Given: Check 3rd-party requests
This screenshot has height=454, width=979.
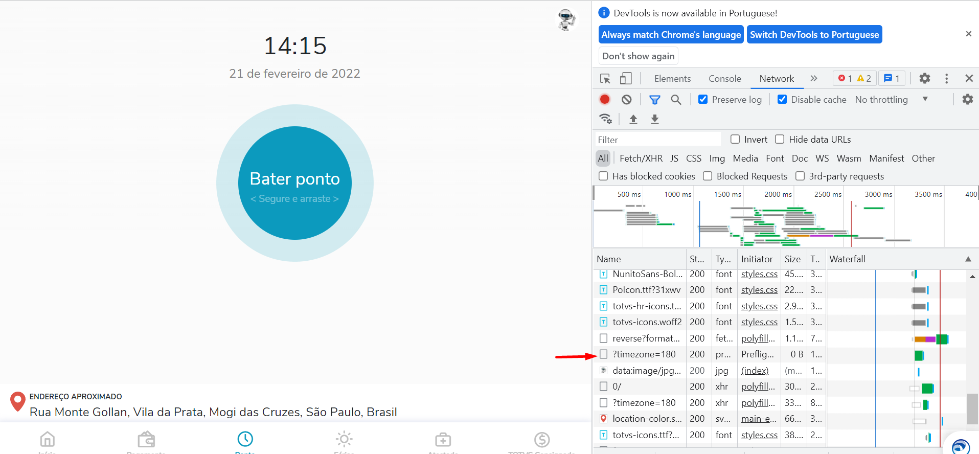Looking at the screenshot, I should coord(800,176).
